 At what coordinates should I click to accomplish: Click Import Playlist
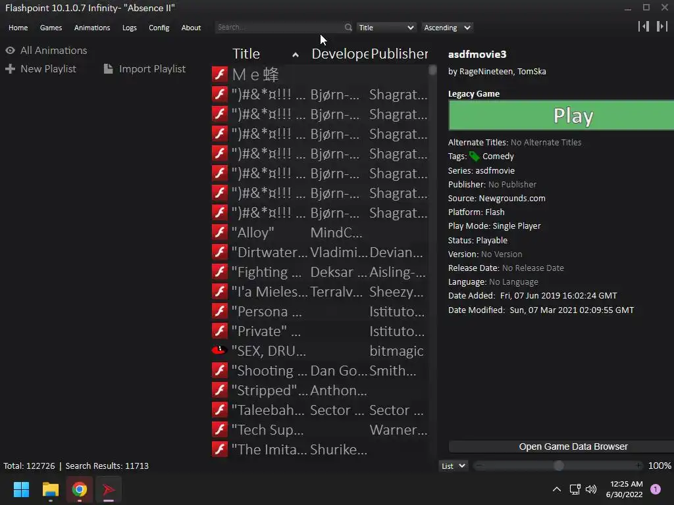point(152,68)
